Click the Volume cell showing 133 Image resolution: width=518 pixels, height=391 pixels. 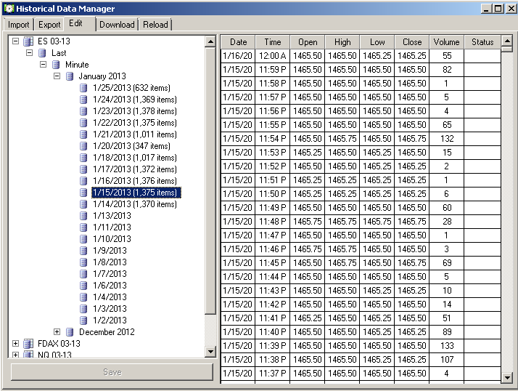[x=447, y=346]
